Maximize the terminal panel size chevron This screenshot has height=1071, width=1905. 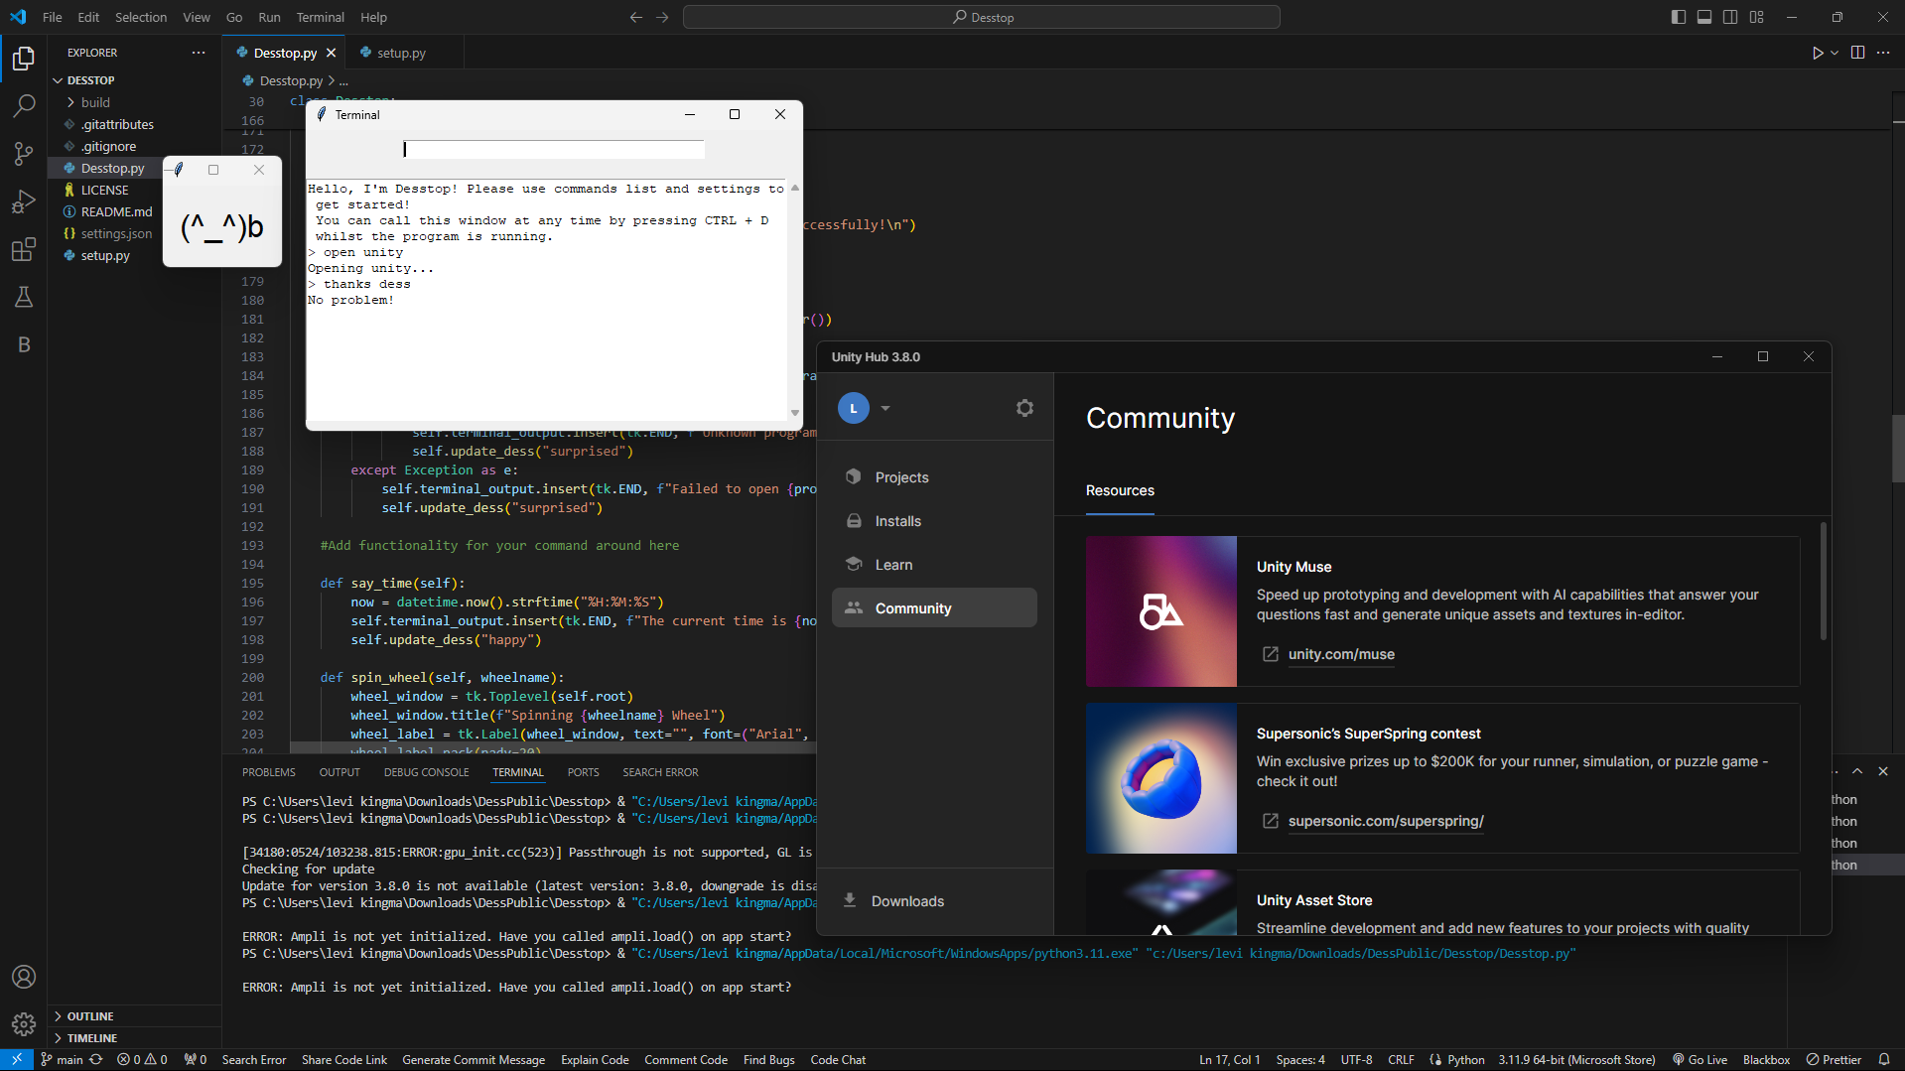(x=1857, y=771)
